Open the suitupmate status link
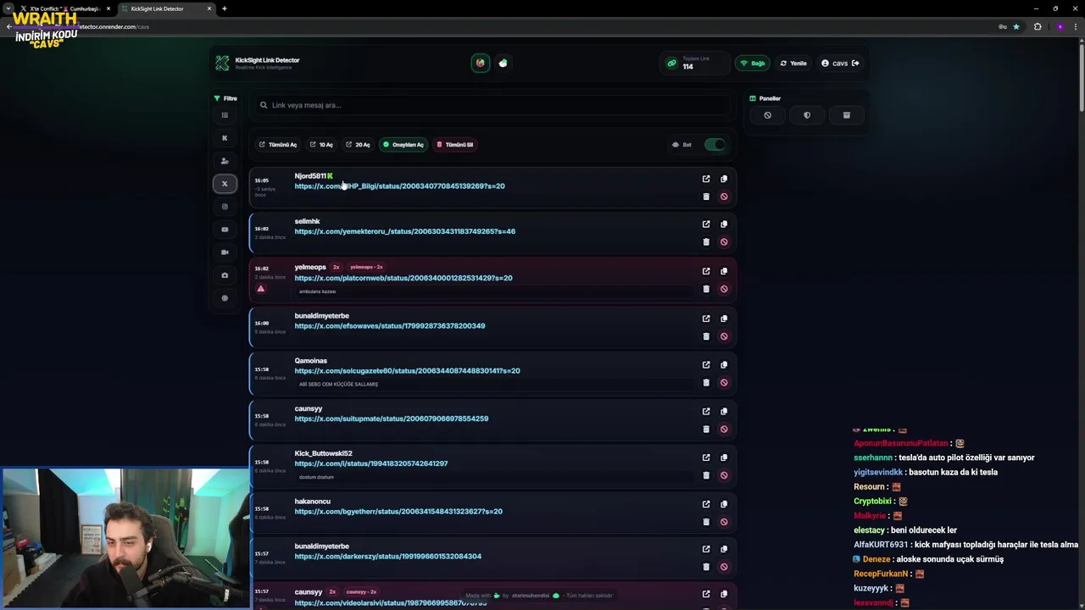This screenshot has height=610, width=1085. point(391,419)
